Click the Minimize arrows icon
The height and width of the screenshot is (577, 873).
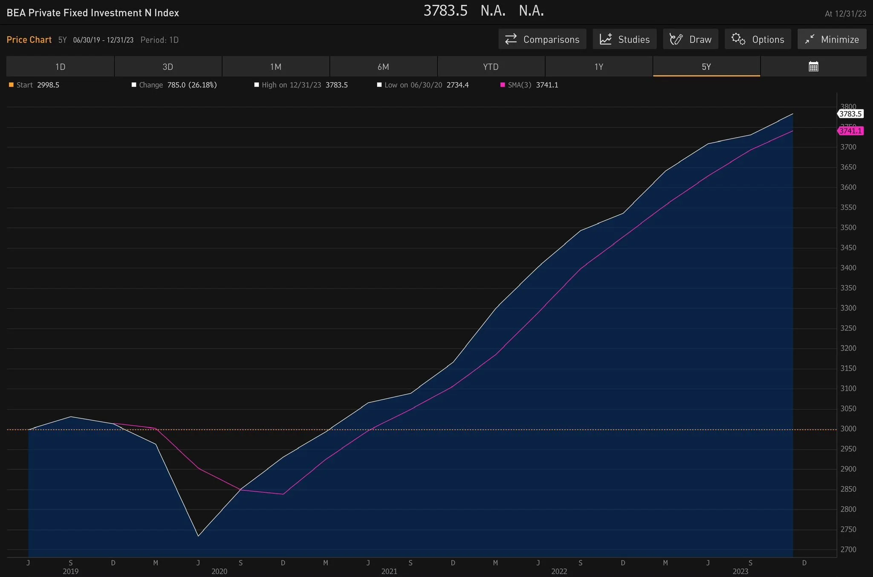(x=809, y=39)
